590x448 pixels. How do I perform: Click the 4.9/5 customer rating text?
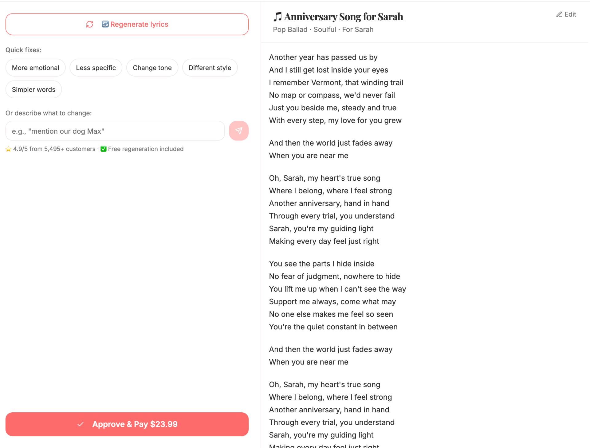[x=54, y=149]
